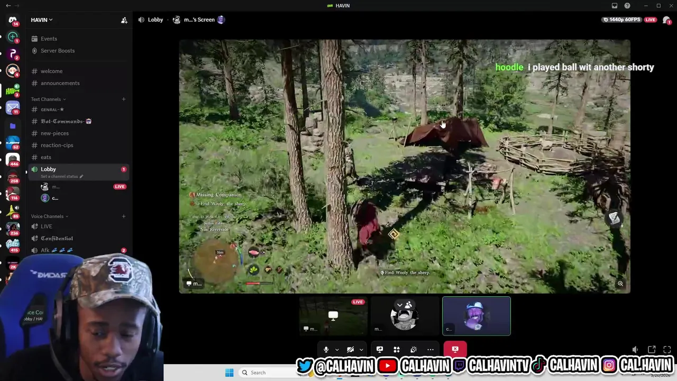677x381 pixels.
Task: Open the green HAVIN server icon
Action: pyautogui.click(x=13, y=91)
